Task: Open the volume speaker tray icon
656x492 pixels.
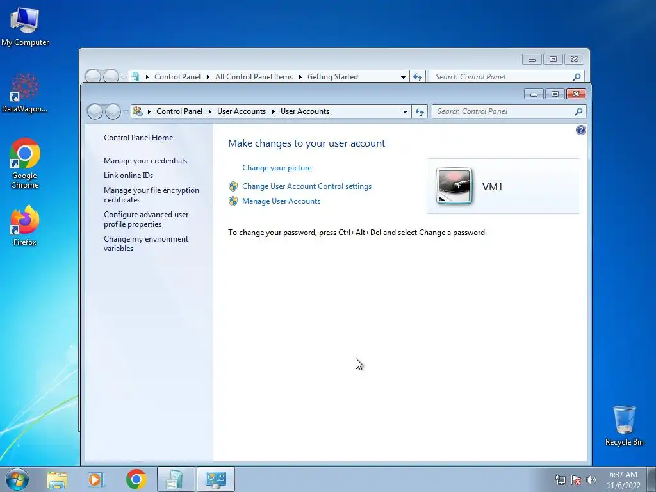Action: click(x=591, y=480)
